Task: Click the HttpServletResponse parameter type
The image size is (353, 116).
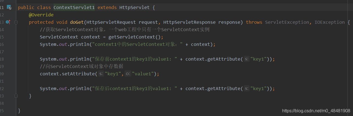Action: click(x=190, y=22)
